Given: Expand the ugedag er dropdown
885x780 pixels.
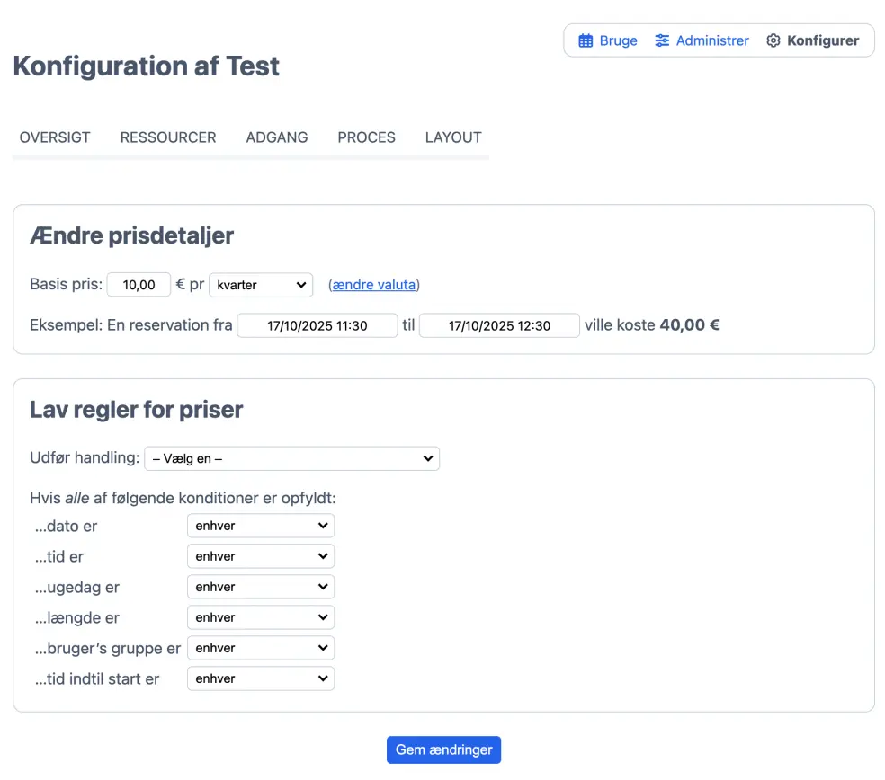Looking at the screenshot, I should pyautogui.click(x=261, y=587).
